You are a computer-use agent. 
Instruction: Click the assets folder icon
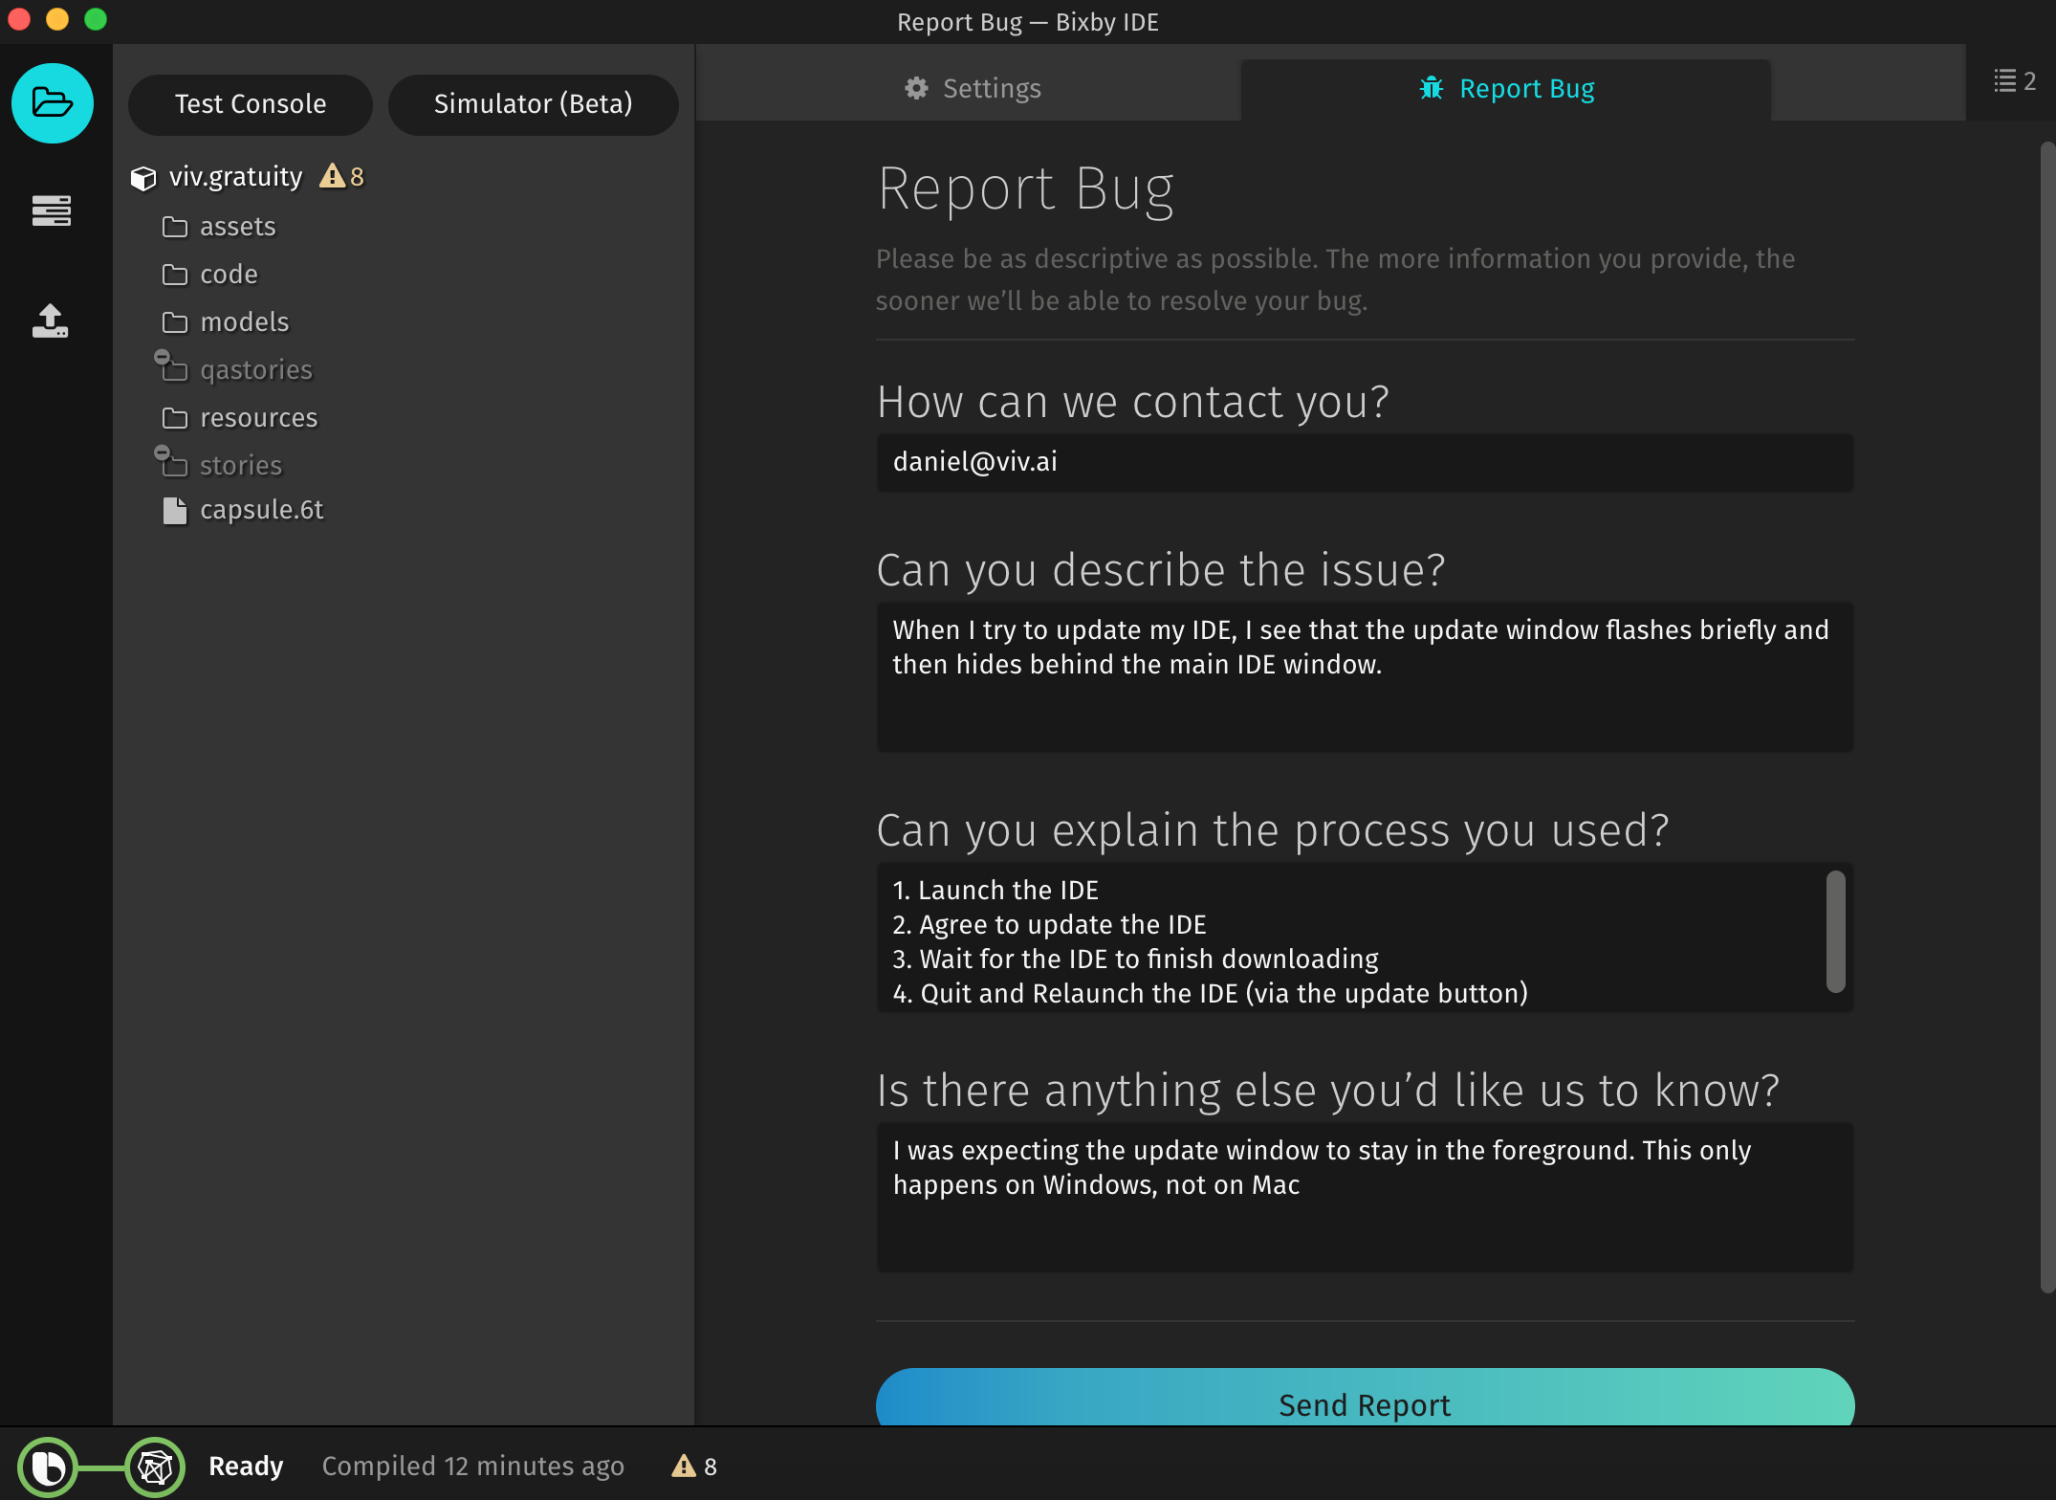click(x=175, y=227)
